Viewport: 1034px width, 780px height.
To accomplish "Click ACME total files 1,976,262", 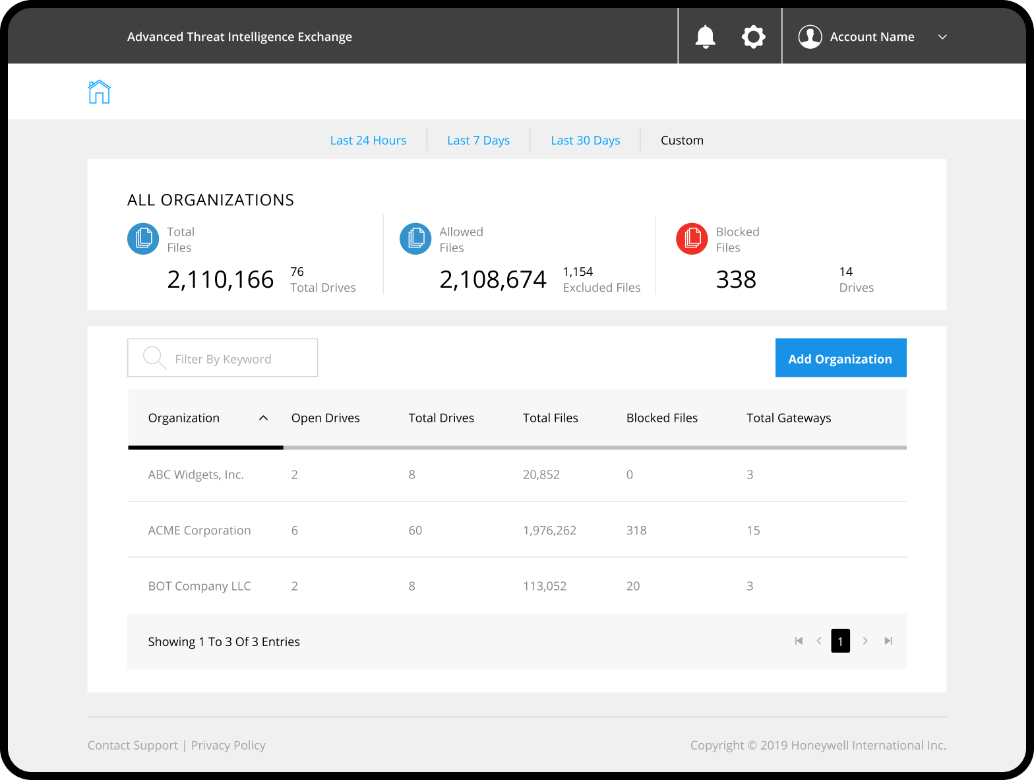I will click(x=549, y=531).
